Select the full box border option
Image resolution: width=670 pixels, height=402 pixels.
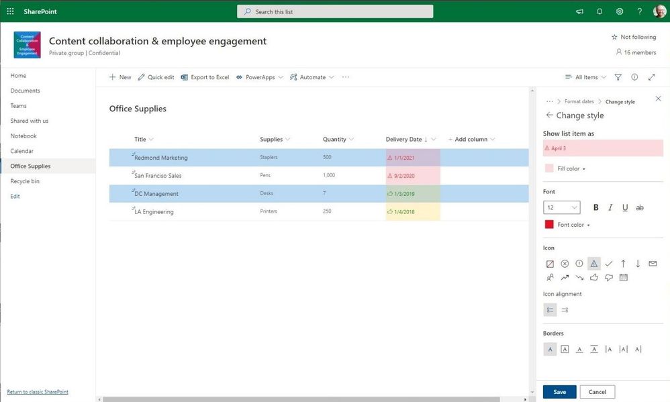565,349
